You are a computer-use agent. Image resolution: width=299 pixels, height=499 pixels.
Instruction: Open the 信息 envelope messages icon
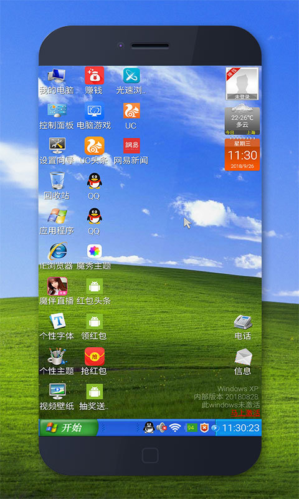click(x=243, y=362)
